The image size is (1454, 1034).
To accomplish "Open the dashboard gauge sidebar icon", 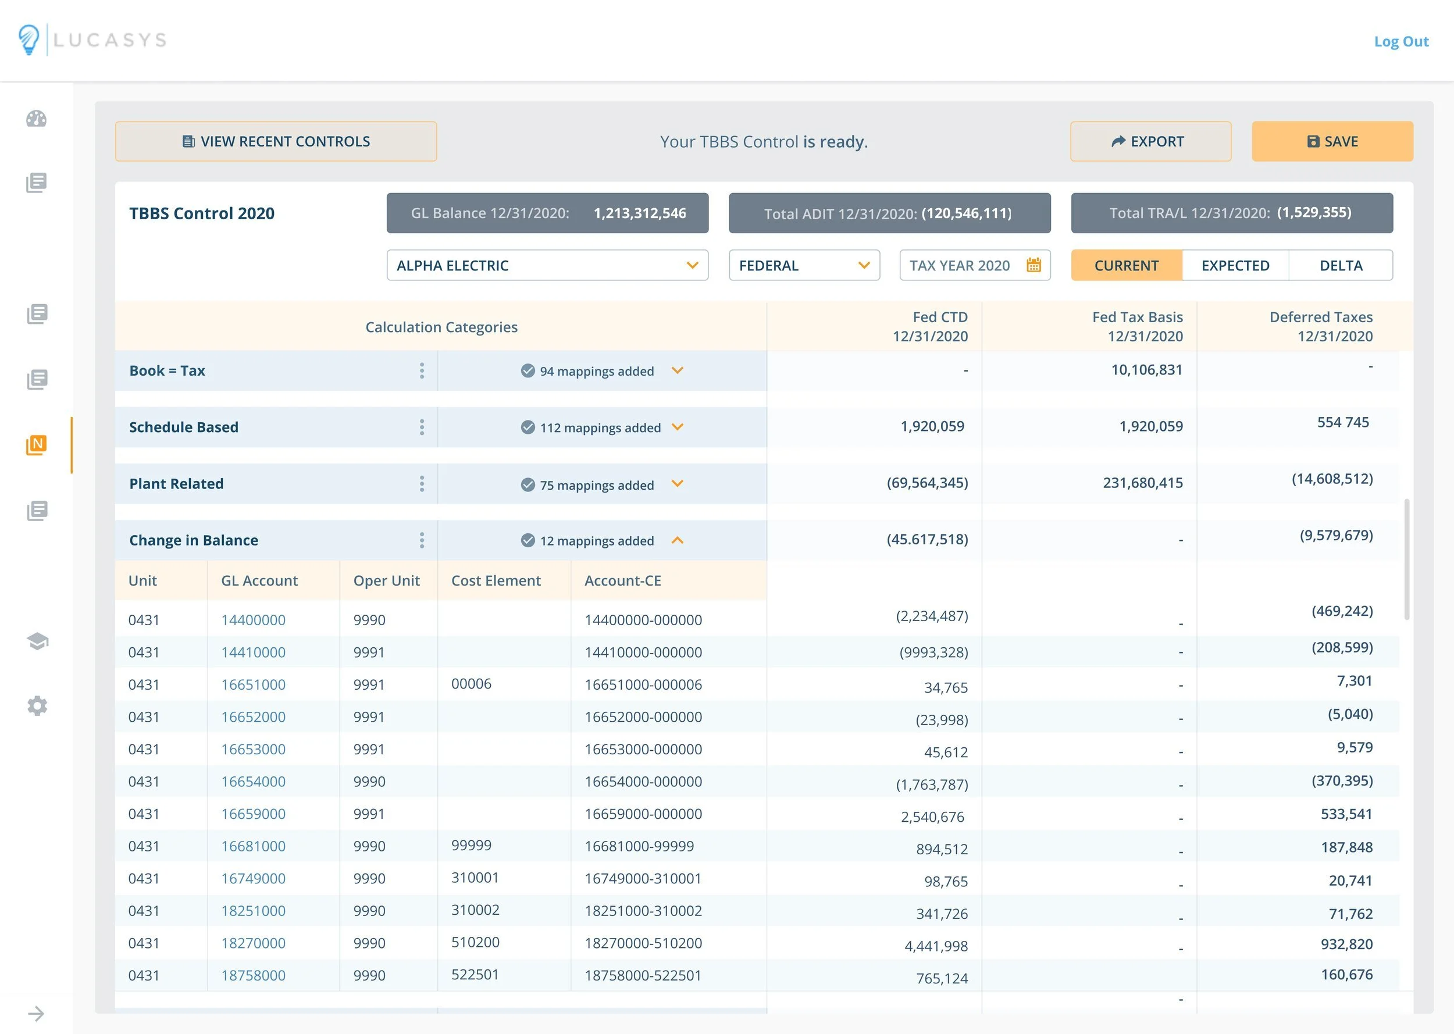I will pyautogui.click(x=36, y=119).
